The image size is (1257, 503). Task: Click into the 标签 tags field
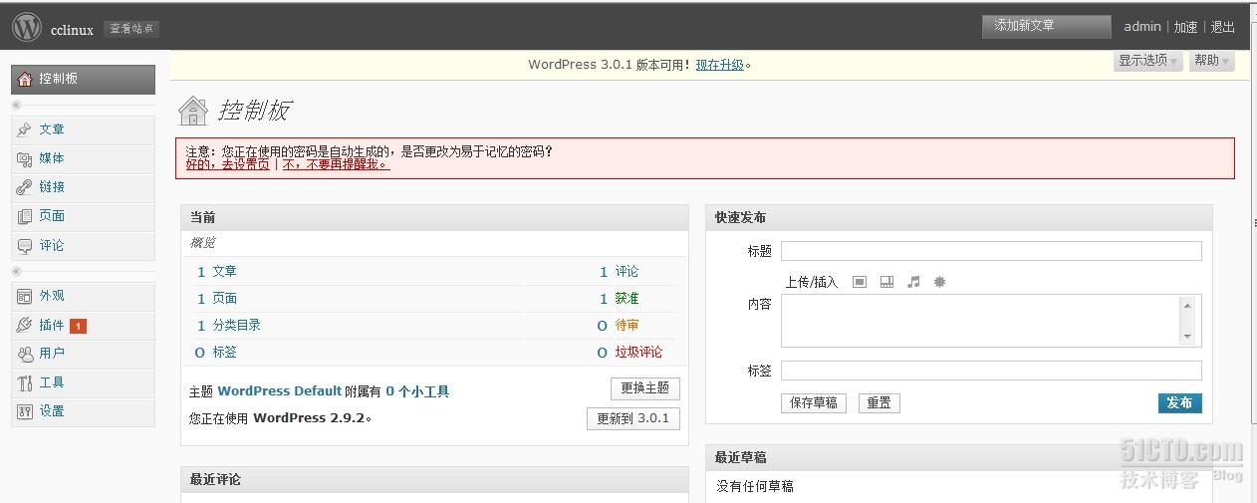click(991, 371)
